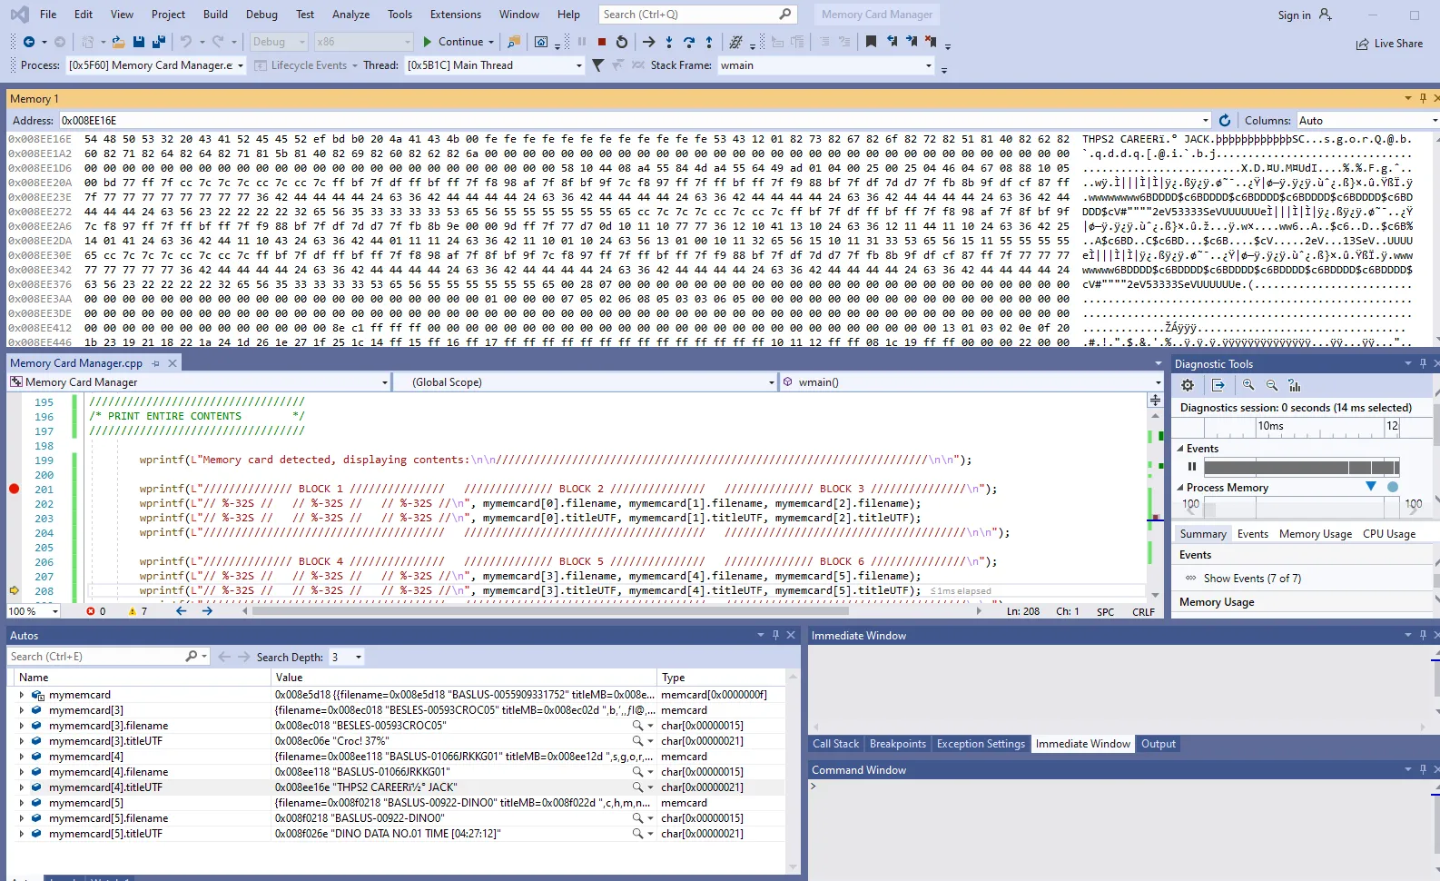Click the Step Over icon

pos(689,42)
